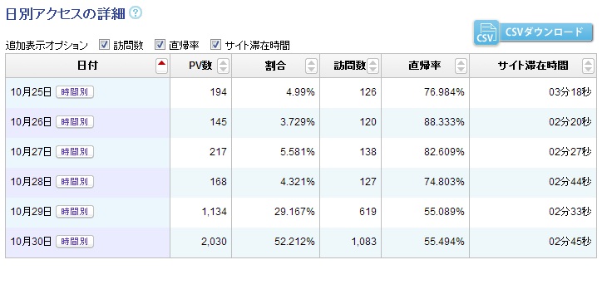This screenshot has height=299, width=602.
Task: Click the 割合 header label
Action: pyautogui.click(x=275, y=66)
